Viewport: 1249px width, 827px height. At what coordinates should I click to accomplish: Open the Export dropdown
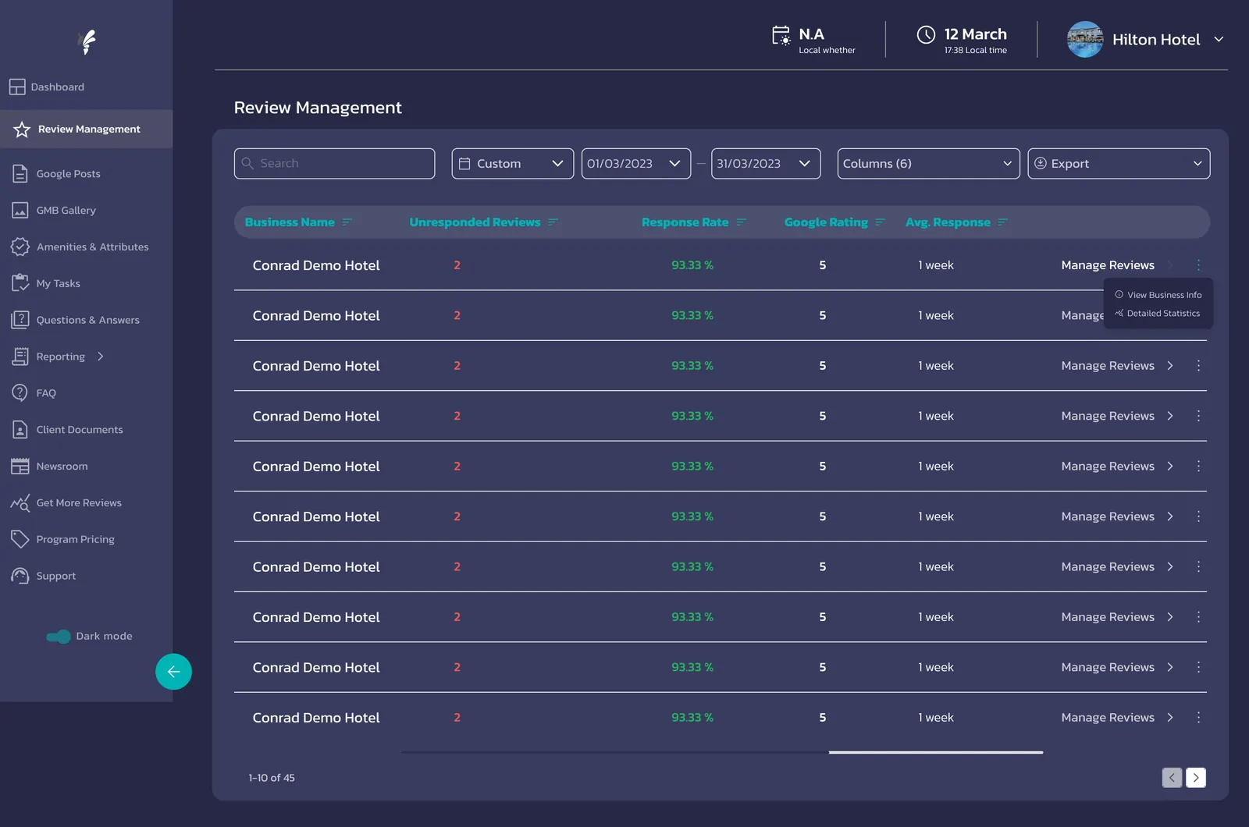1119,164
